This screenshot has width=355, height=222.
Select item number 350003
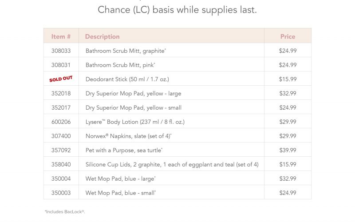pyautogui.click(x=61, y=193)
